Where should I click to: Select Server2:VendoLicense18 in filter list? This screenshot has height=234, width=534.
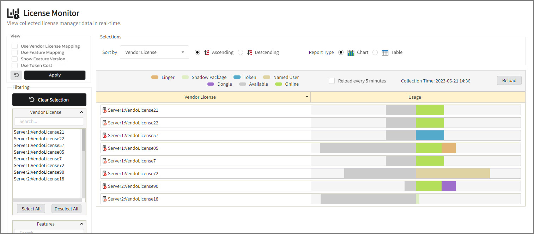click(x=39, y=179)
